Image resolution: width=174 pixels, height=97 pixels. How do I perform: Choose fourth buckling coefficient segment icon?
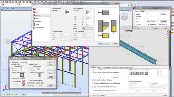pyautogui.click(x=142, y=74)
